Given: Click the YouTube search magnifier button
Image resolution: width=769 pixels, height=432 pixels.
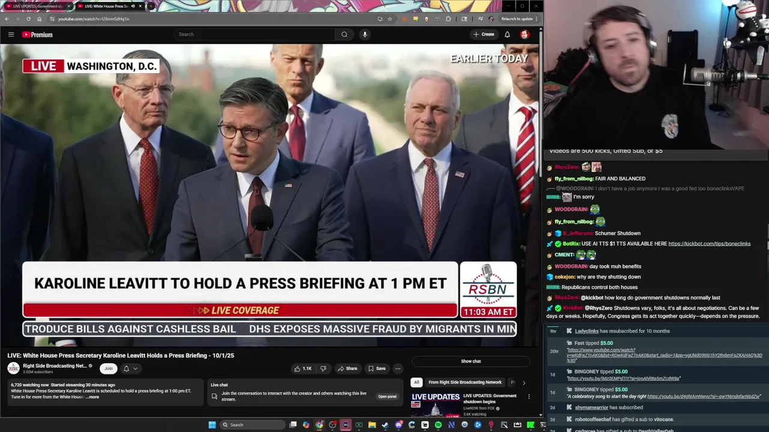Looking at the screenshot, I should 344,34.
